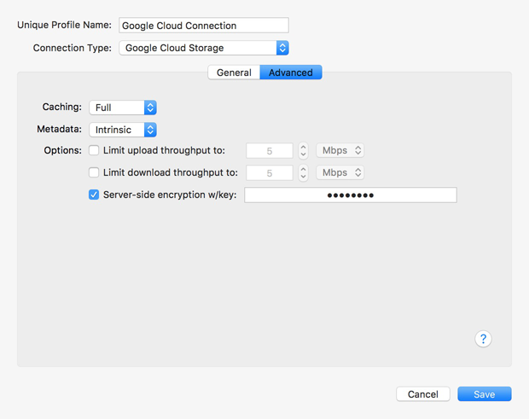This screenshot has height=419, width=529.
Task: Click the Limit upload throughput to label
Action: [x=164, y=150]
